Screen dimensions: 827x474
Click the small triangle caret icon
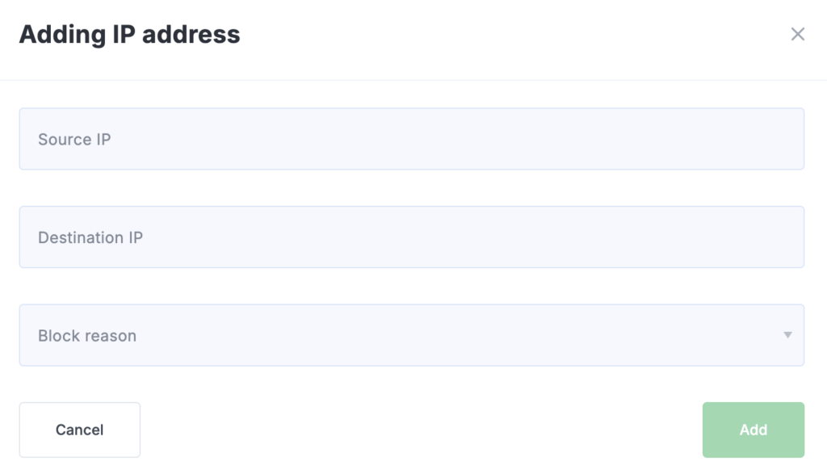[x=787, y=335]
